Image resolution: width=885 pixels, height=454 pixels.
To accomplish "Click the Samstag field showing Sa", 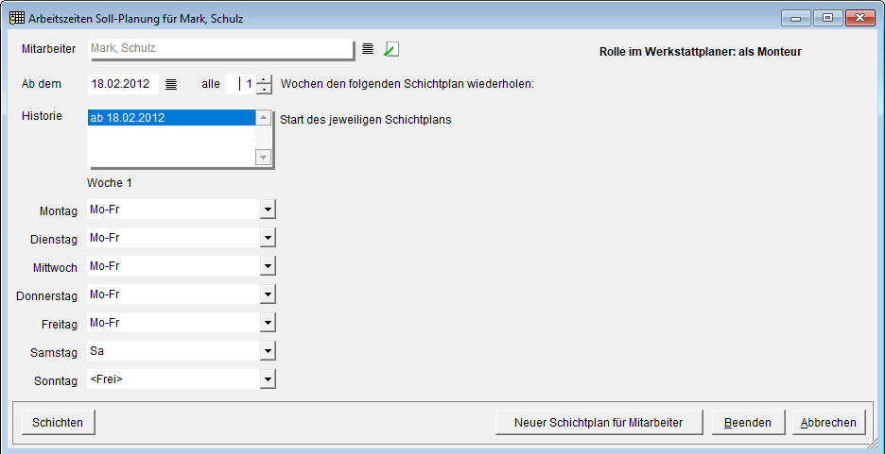I will tap(174, 351).
